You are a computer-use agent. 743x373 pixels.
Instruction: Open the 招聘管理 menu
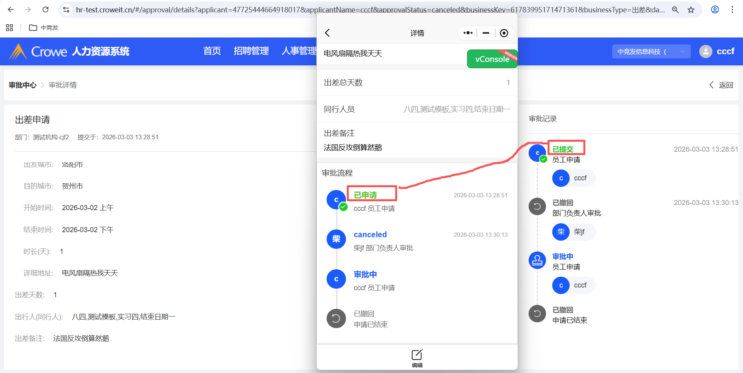(x=251, y=51)
